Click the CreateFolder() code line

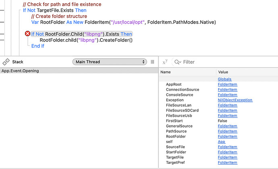coord(86,40)
